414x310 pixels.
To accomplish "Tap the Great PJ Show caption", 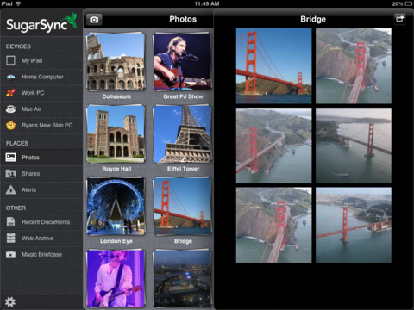I will coord(183,96).
